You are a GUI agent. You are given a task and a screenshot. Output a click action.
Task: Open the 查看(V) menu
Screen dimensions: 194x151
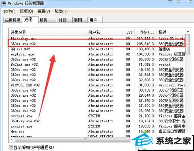[x=44, y=11]
